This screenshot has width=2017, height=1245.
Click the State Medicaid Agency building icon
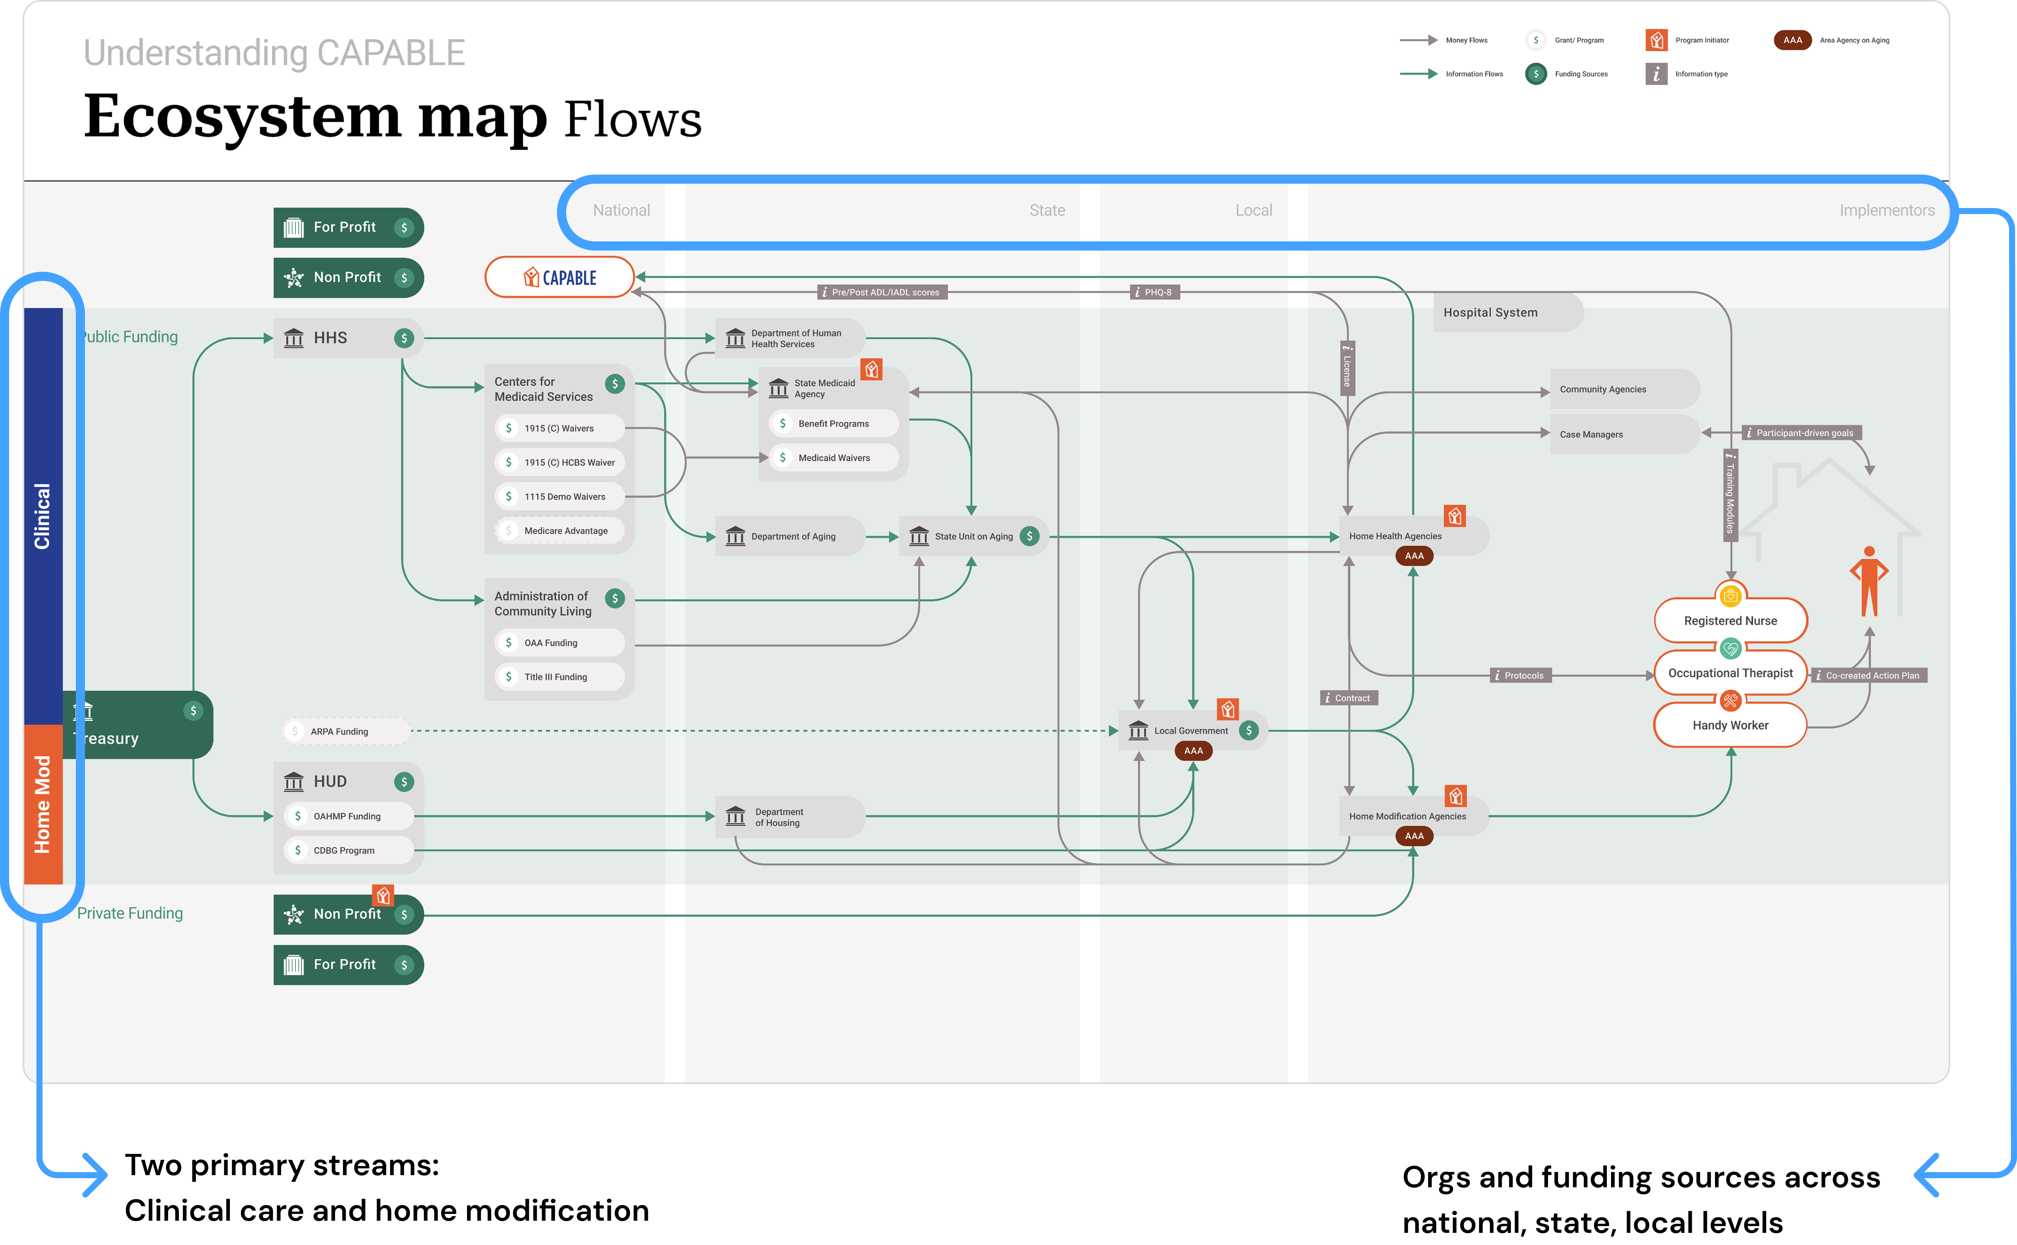779,389
